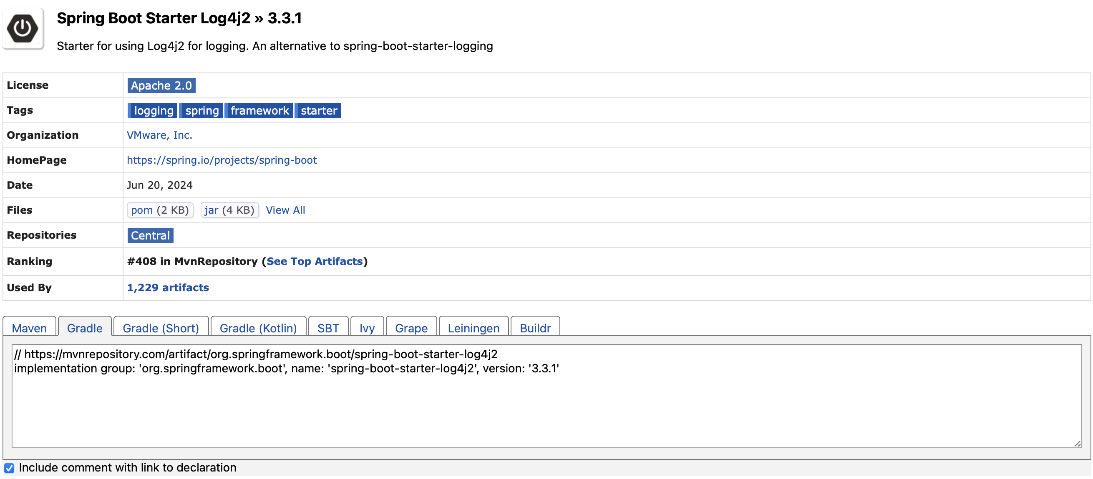Click the #408 in MvnRepository ranking text
The height and width of the screenshot is (479, 1093).
[192, 261]
